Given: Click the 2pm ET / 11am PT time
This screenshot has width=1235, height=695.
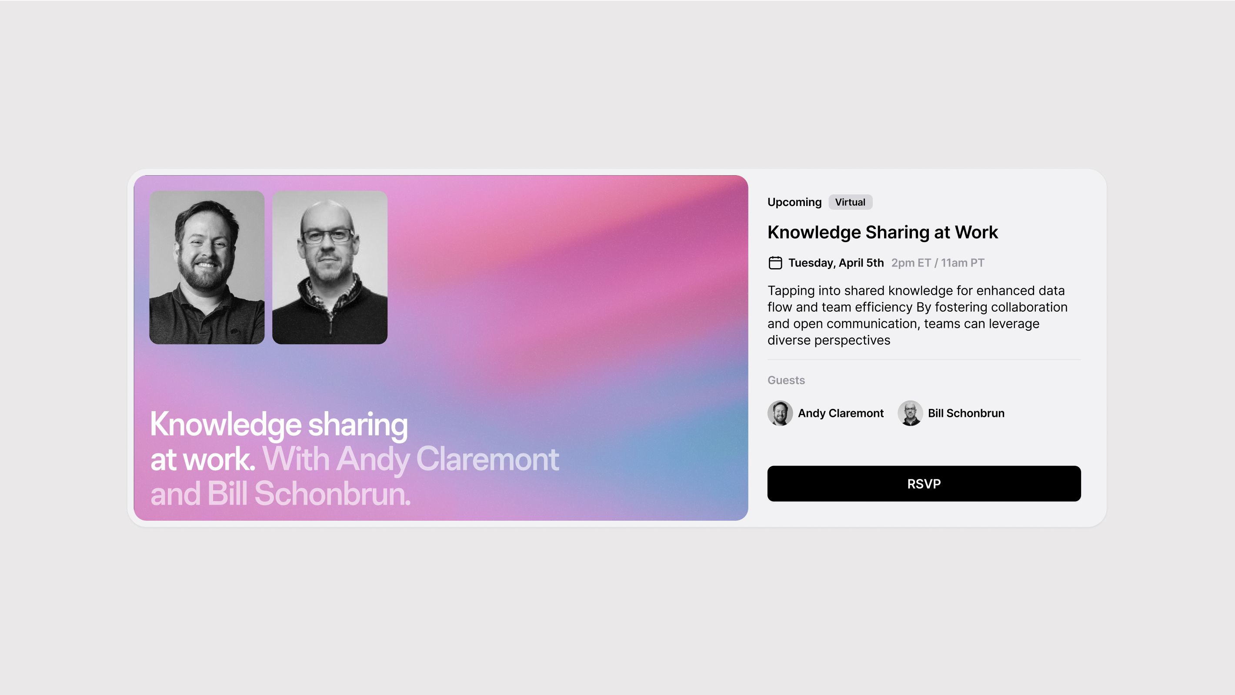Looking at the screenshot, I should click(938, 263).
